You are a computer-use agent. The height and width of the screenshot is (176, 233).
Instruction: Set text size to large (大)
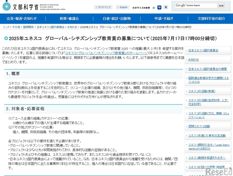pos(166,7)
